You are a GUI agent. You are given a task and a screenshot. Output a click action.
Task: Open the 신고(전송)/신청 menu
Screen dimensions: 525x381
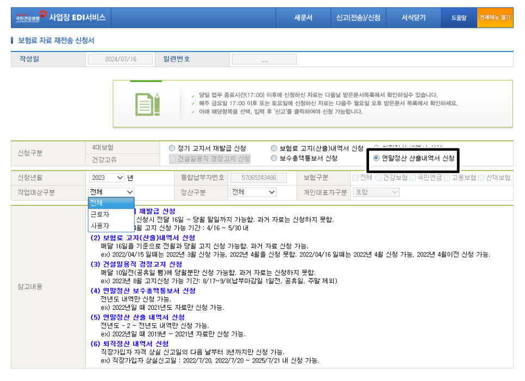click(359, 16)
